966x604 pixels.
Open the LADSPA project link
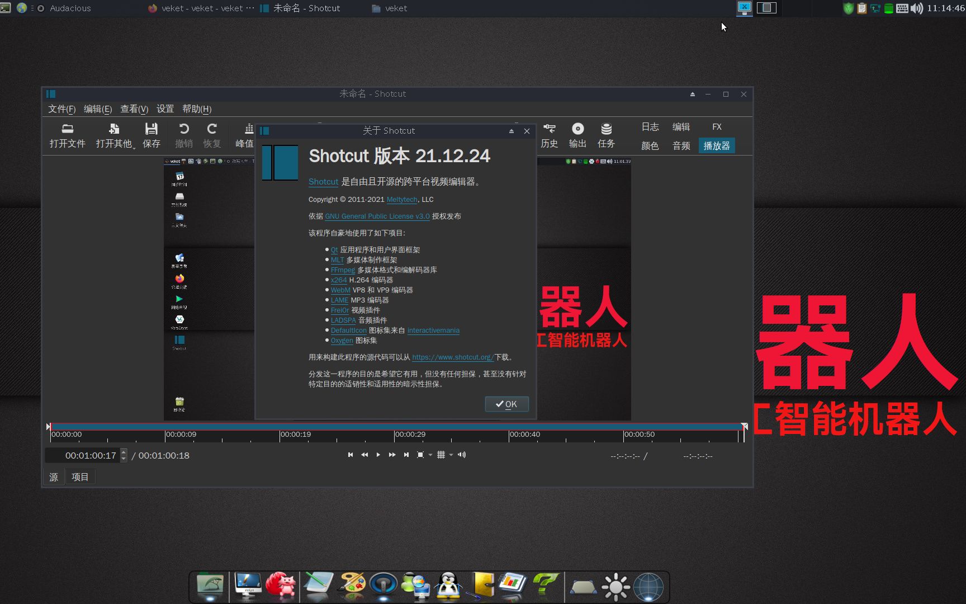tap(343, 320)
